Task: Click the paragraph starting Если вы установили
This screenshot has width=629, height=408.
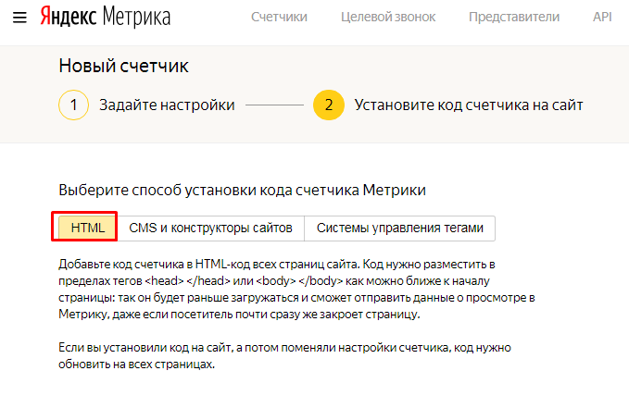Action: pyautogui.click(x=285, y=355)
